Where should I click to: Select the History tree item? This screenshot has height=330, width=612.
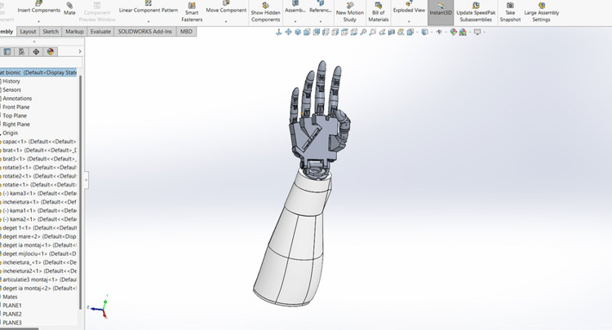pos(11,81)
